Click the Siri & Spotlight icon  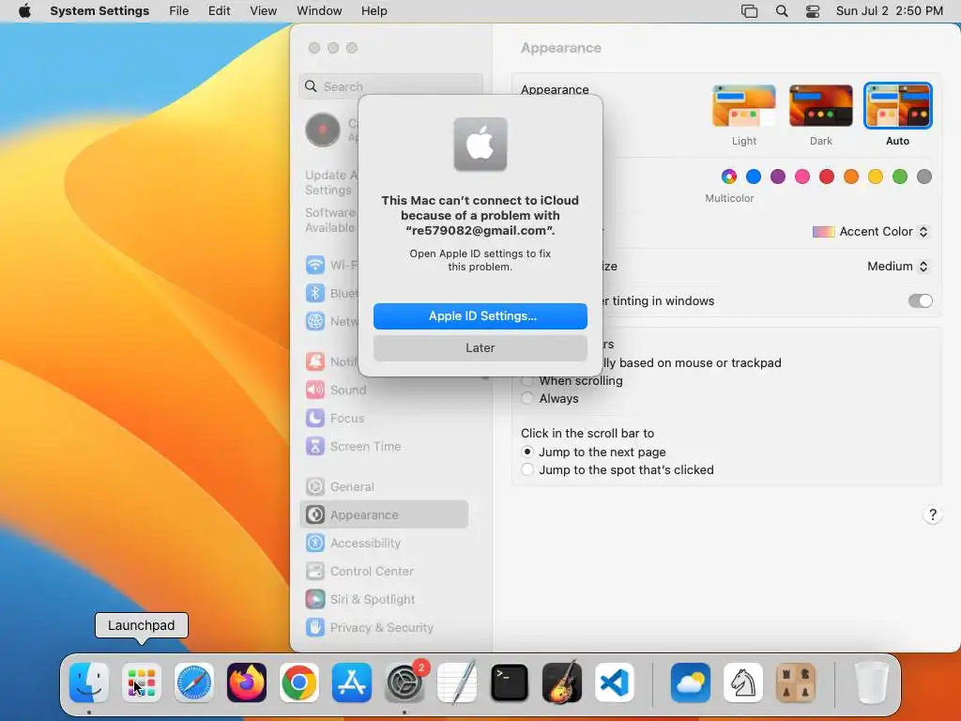click(x=315, y=600)
